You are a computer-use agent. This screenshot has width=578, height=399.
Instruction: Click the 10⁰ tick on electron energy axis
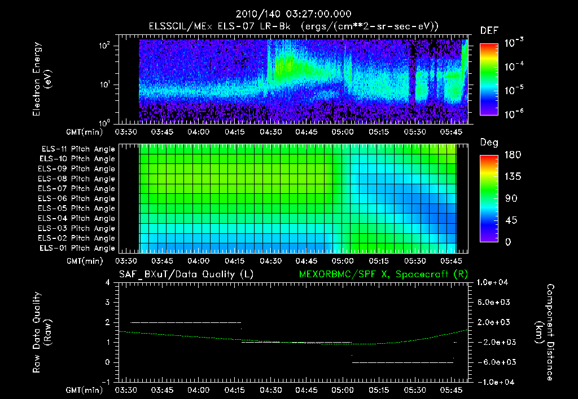coord(104,122)
